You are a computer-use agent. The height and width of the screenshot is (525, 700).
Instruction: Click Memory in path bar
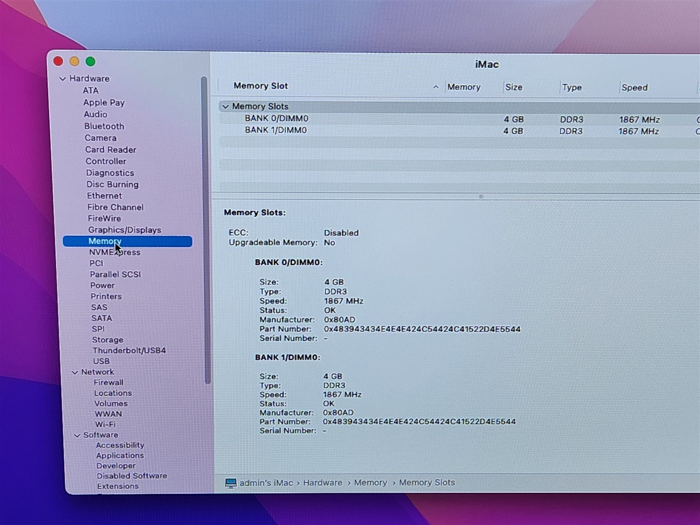click(370, 483)
